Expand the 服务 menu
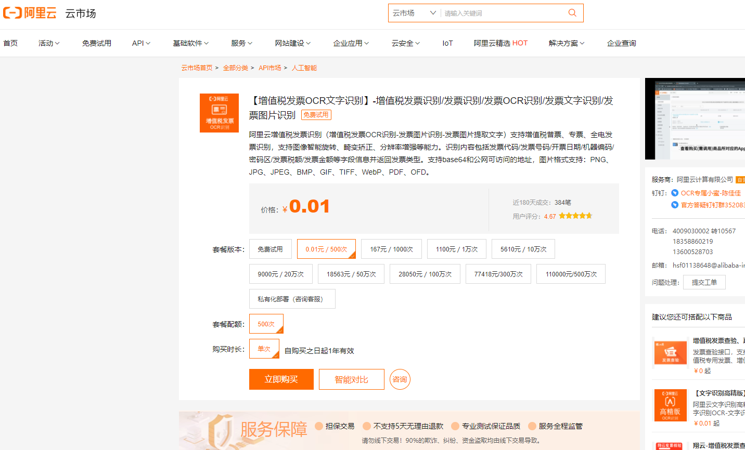Image resolution: width=745 pixels, height=450 pixels. pyautogui.click(x=242, y=43)
